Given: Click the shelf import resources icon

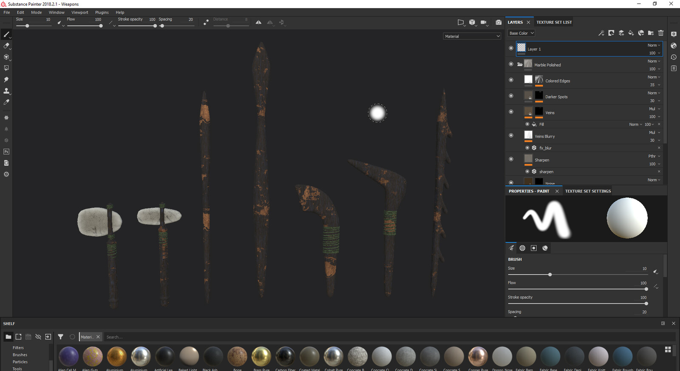Looking at the screenshot, I should (48, 337).
